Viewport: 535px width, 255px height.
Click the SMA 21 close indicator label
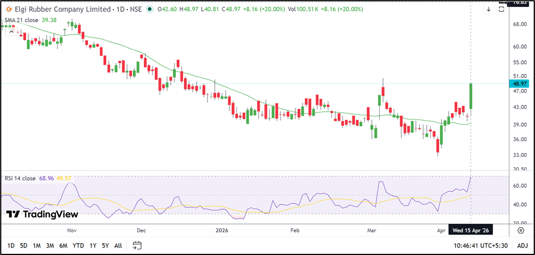20,19
